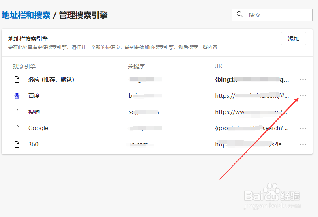The width and height of the screenshot is (318, 217).
Task: Click the 管理搜索引擎 page title
Action: (x=84, y=15)
